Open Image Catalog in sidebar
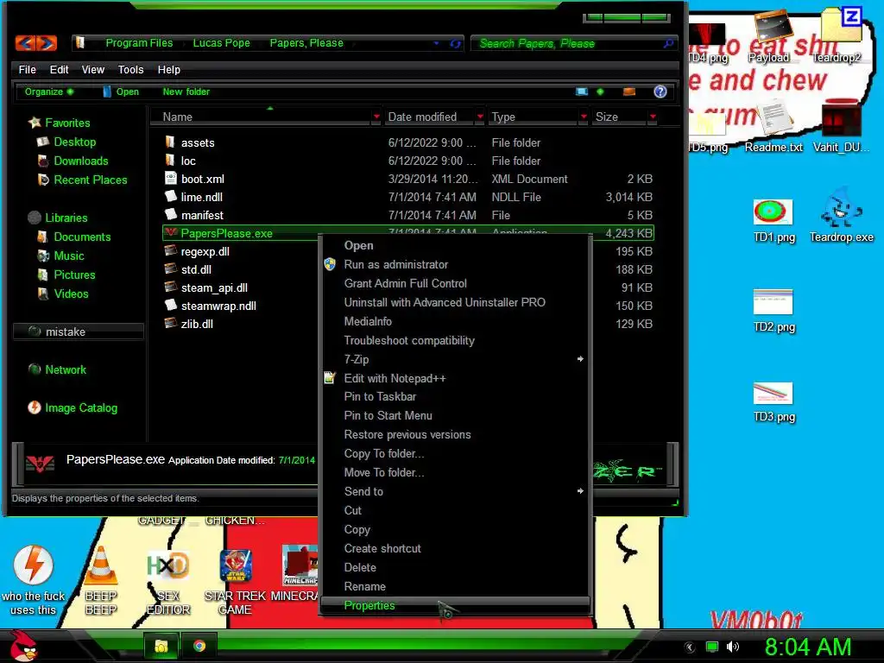Screen dimensions: 884x663 click(80, 407)
